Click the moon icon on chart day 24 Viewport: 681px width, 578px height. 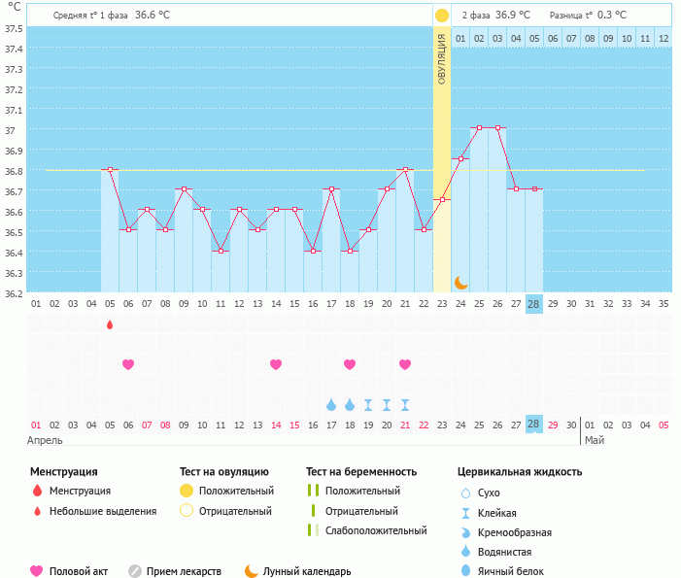(461, 282)
